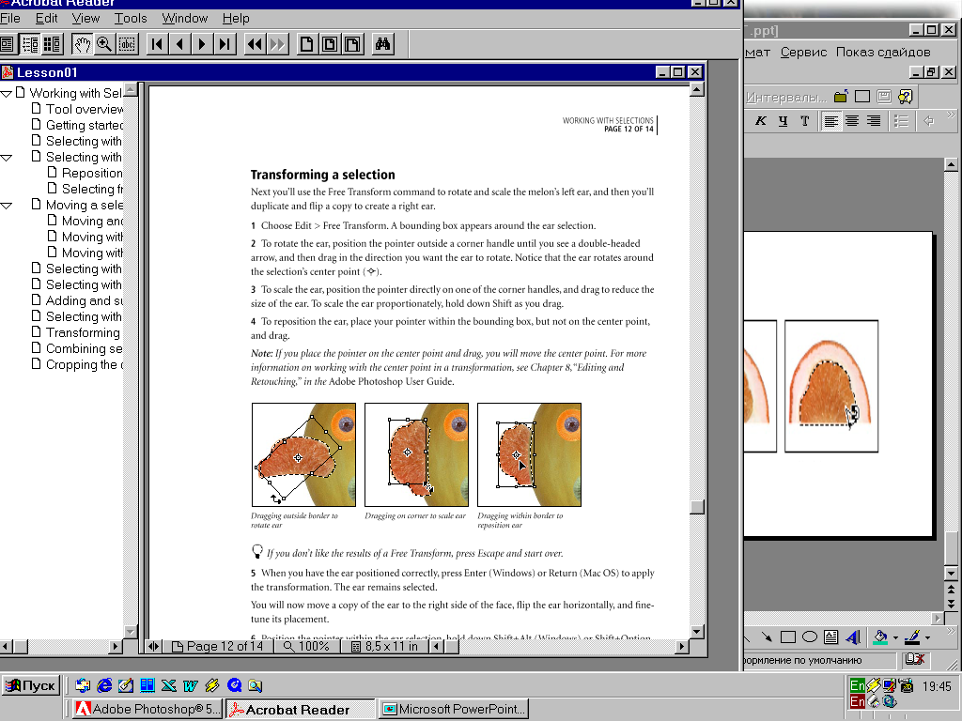Image resolution: width=962 pixels, height=721 pixels.
Task: Toggle navigation pane splitter button in status bar
Action: pos(153,646)
